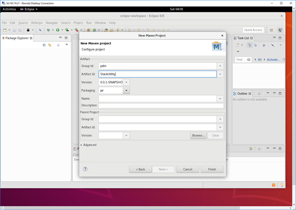Open Activities in the GNOME top bar
Image resolution: width=296 pixels, height=210 pixels.
9,9
